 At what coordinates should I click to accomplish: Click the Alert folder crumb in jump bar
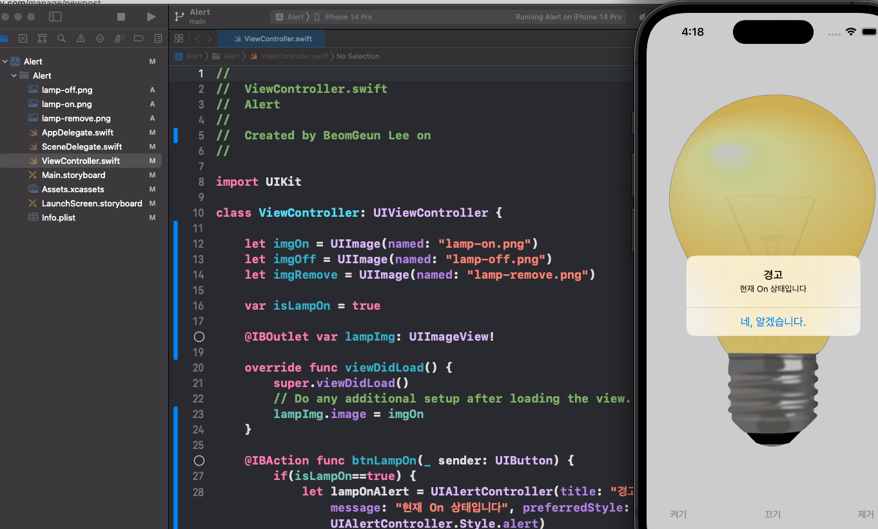point(226,56)
